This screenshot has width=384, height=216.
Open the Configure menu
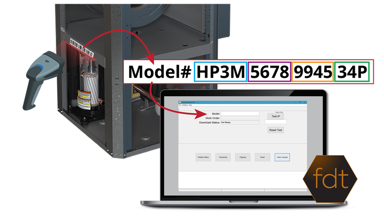click(185, 105)
